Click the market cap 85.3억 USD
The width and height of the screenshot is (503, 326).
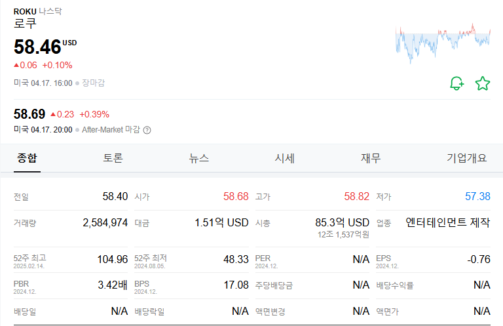343,222
